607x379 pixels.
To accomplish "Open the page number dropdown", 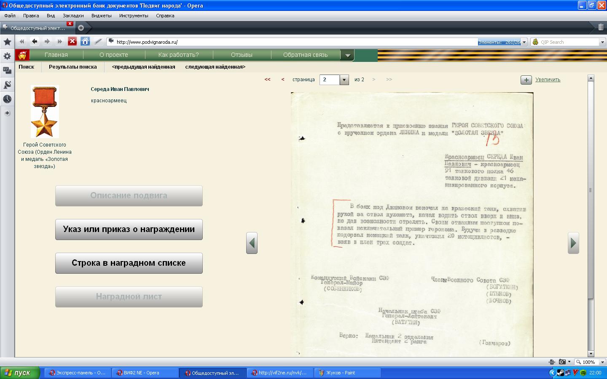I will (x=344, y=80).
